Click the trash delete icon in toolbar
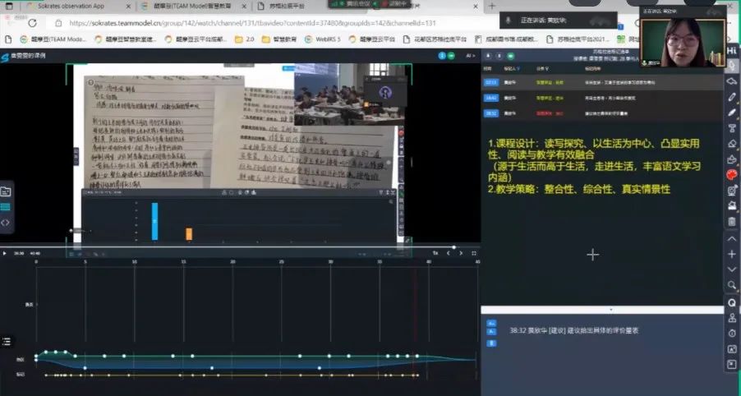 tap(732, 222)
